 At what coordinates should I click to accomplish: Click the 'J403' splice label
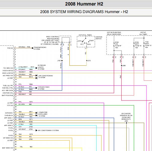(126, 121)
